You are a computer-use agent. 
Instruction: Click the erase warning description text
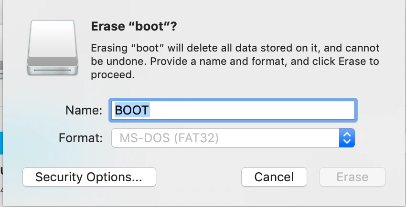pos(235,62)
